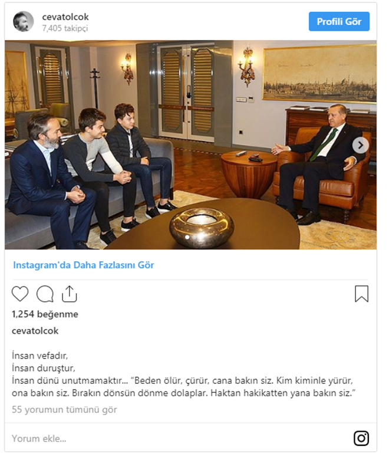
Task: Expand all comments via "55 yorumun tümünü gör"
Action: click(x=64, y=409)
